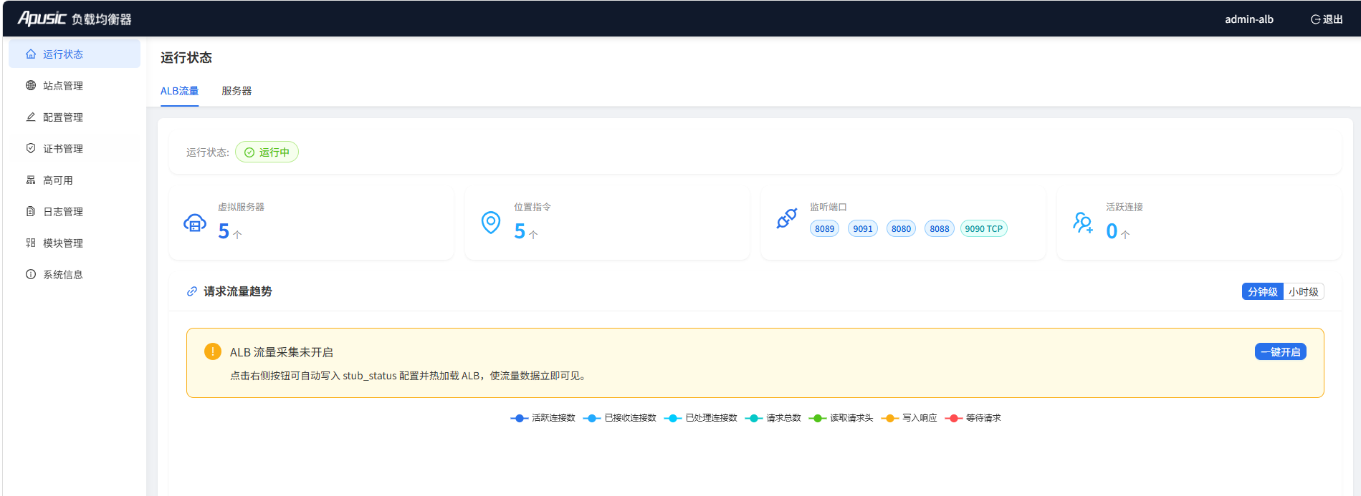Click the orange warning icon in the alert
This screenshot has height=496, width=1361.
click(213, 351)
